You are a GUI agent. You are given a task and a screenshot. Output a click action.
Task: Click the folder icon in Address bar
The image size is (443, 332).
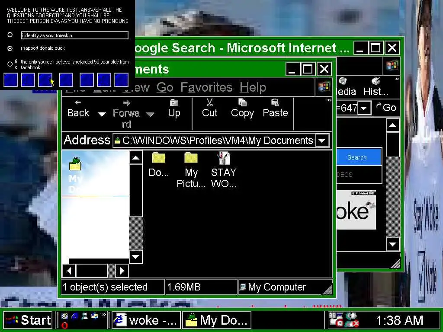click(117, 140)
